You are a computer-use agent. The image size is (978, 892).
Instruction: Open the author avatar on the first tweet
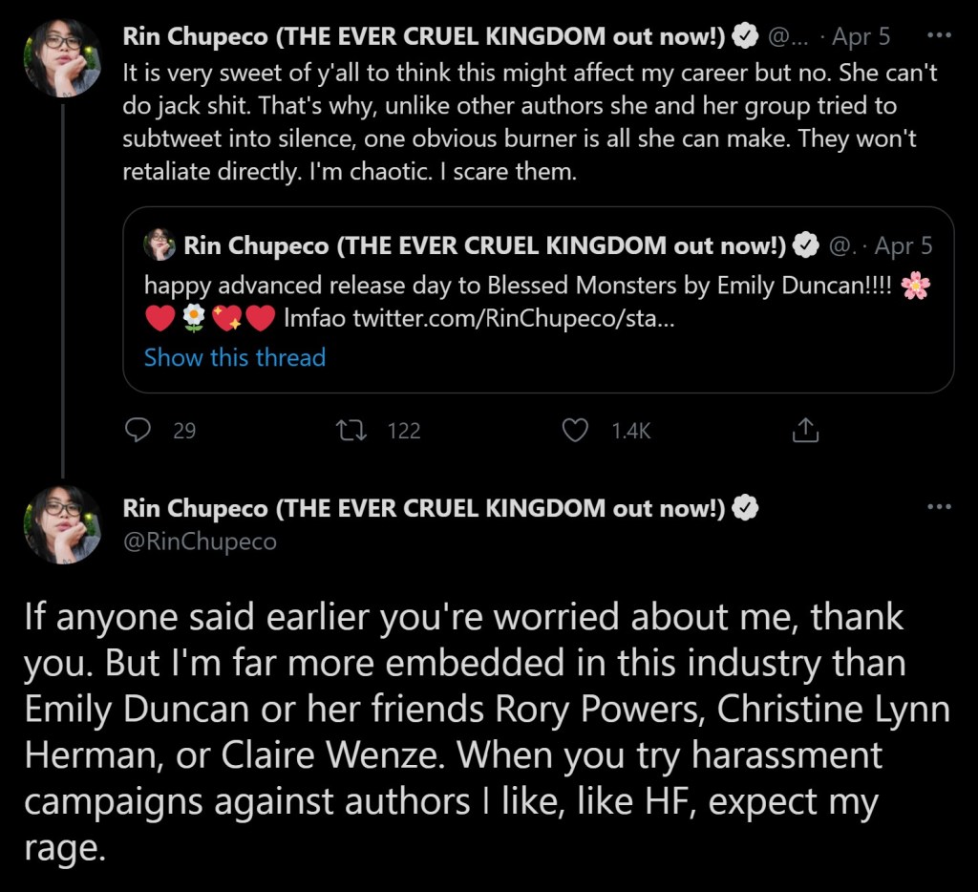[62, 57]
